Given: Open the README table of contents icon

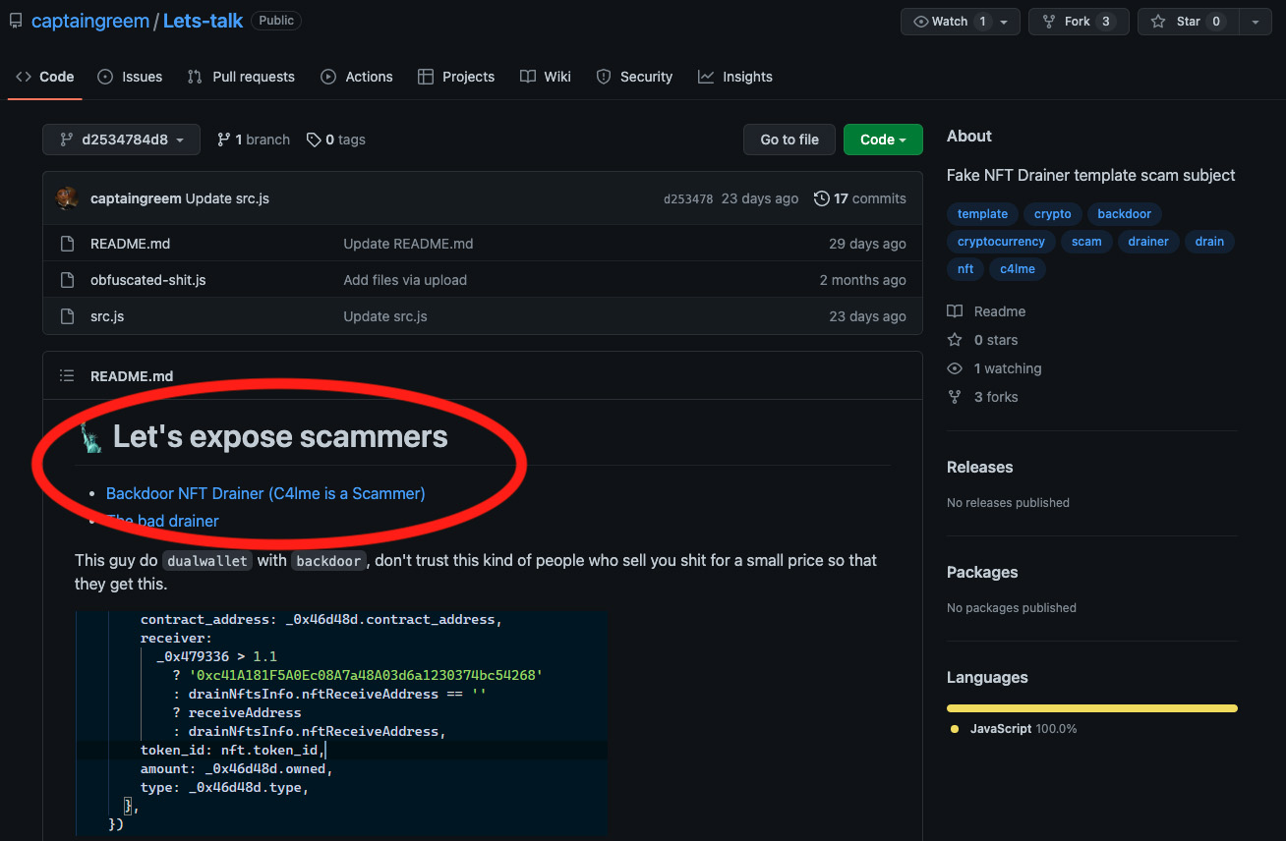Looking at the screenshot, I should click(67, 376).
